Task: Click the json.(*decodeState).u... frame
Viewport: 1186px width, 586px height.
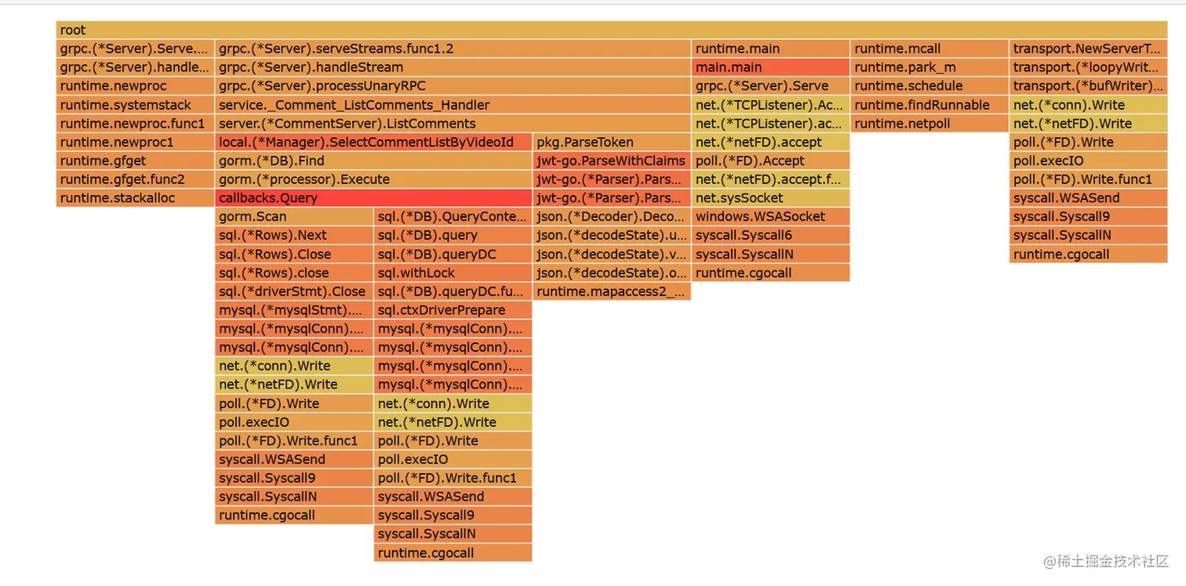Action: click(x=612, y=236)
